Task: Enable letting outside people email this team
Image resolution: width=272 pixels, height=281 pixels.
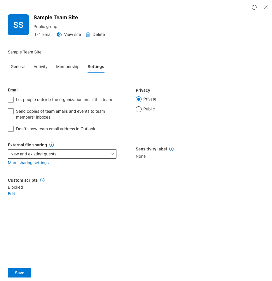Action: [x=11, y=100]
